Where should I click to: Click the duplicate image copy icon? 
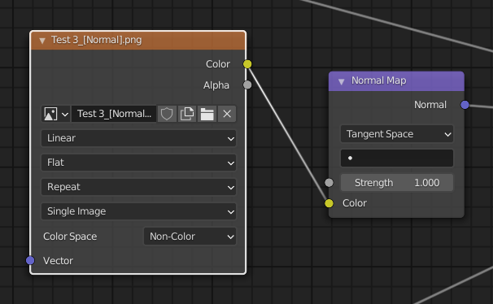(187, 114)
